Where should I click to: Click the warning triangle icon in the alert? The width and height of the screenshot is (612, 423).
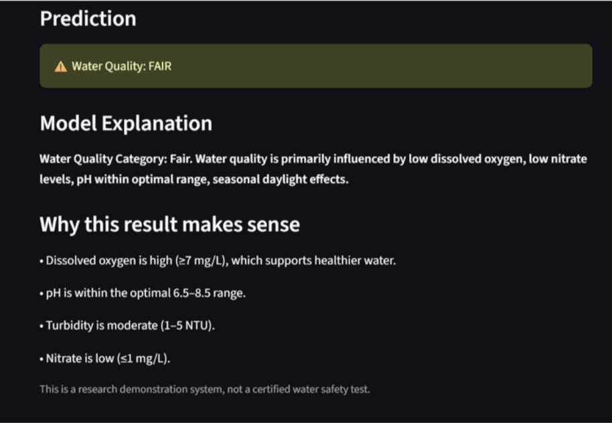point(61,66)
